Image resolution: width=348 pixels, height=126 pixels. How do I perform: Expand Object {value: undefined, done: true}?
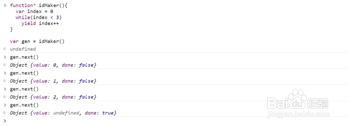[x=63, y=113]
